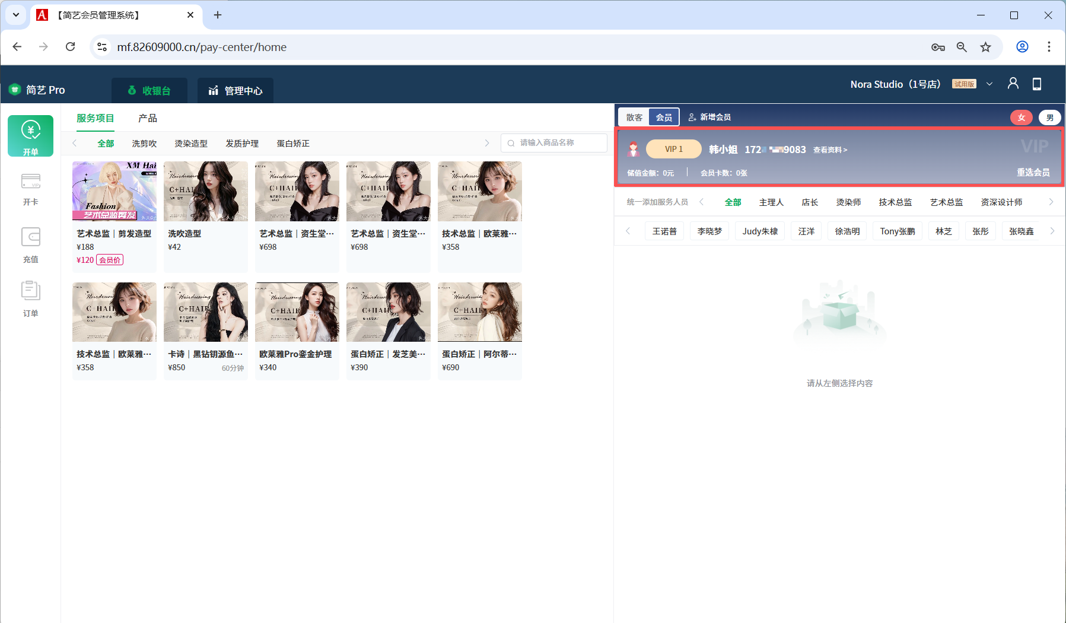Open the 管理中心 tab

point(236,91)
